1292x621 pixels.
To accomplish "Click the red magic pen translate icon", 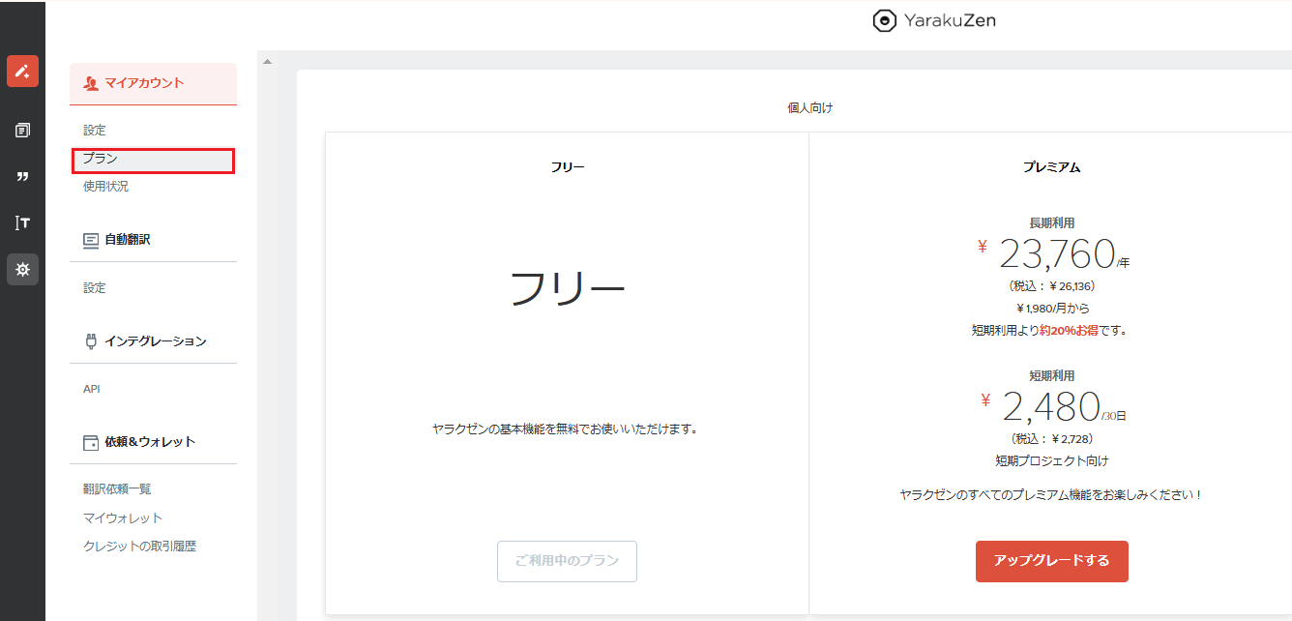I will click(22, 72).
